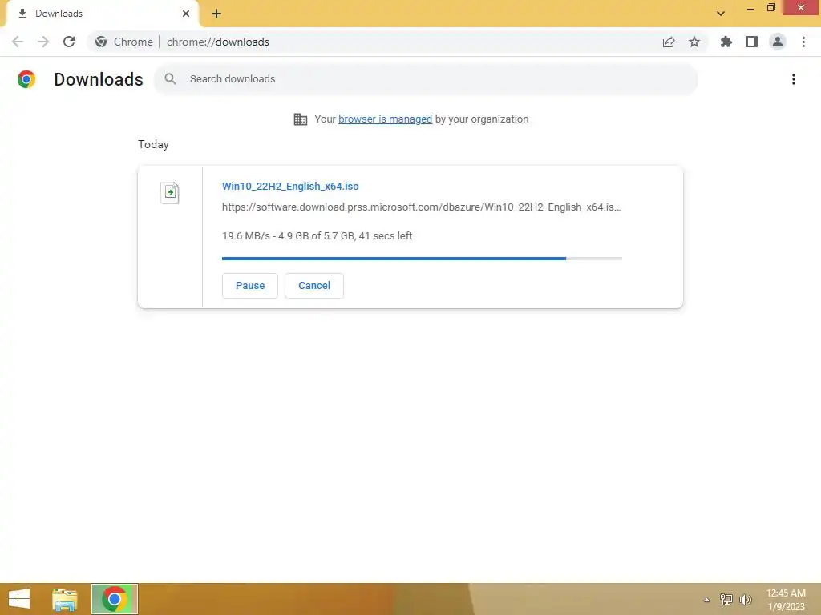821x615 pixels.
Task: Open Chrome's three-dot main menu
Action: (x=803, y=42)
